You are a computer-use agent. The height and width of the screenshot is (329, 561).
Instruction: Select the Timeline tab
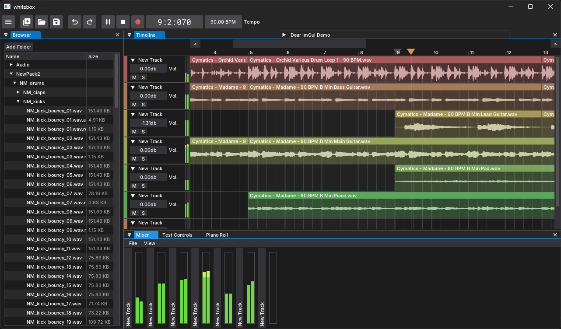point(149,35)
